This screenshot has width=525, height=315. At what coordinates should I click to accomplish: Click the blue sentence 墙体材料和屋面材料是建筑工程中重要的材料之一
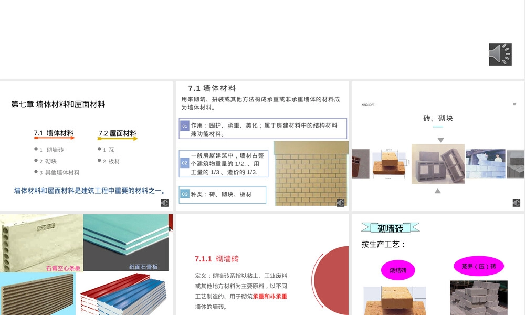coord(90,191)
